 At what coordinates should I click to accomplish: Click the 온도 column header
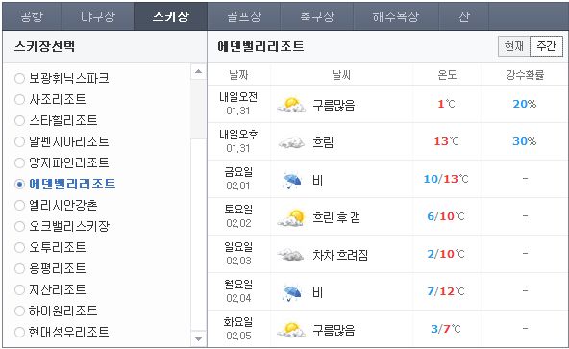(x=447, y=75)
